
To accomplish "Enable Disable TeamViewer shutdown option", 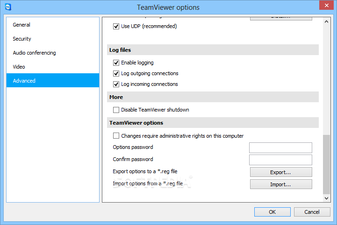I will point(116,110).
